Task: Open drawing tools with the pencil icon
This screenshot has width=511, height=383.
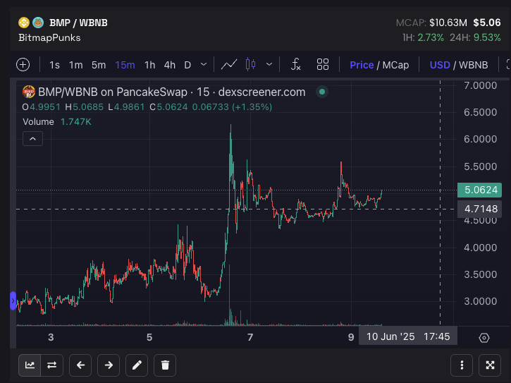Action: (x=137, y=365)
